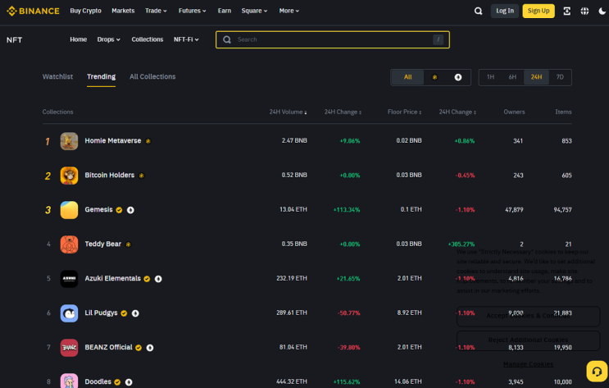Filter by Ethereum chain icon
The height and width of the screenshot is (388, 609).
(x=458, y=77)
